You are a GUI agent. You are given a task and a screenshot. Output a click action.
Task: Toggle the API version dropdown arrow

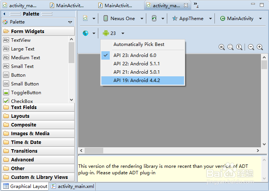click(123, 33)
